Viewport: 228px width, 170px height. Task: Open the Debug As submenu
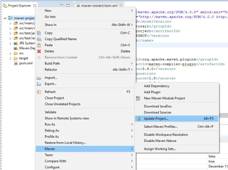[85, 131]
